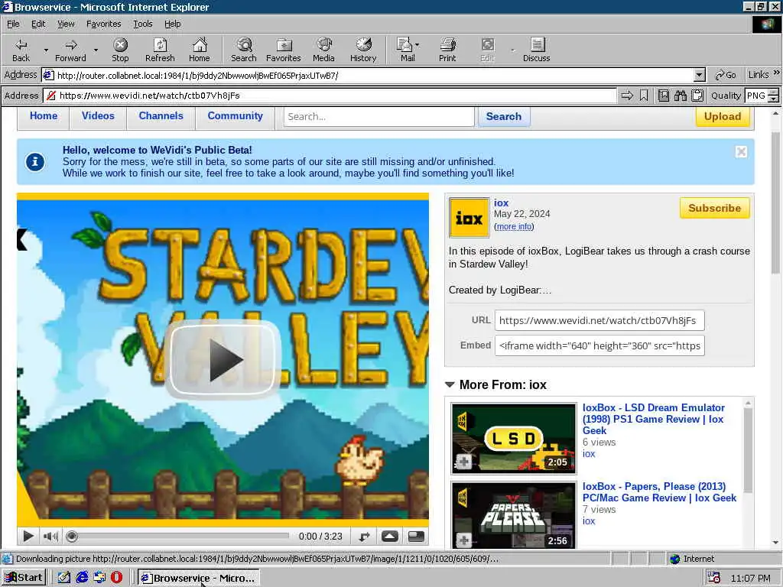Click the yellow Upload button
Image resolution: width=783 pixels, height=587 pixels.
722,117
